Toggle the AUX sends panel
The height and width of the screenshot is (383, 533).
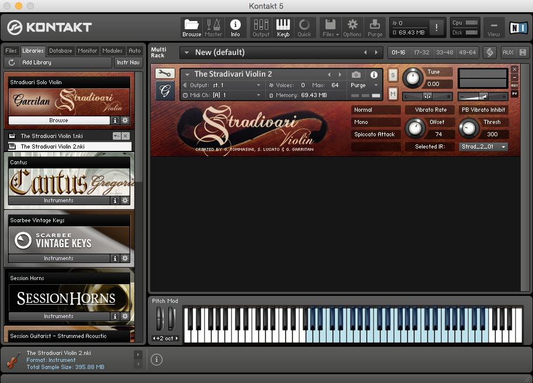coord(508,53)
